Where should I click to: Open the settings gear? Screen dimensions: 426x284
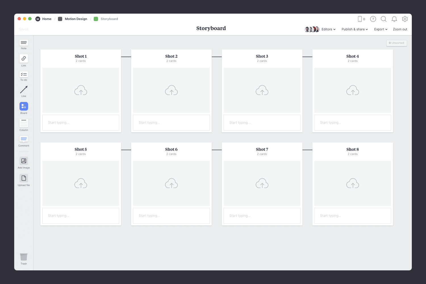point(405,19)
